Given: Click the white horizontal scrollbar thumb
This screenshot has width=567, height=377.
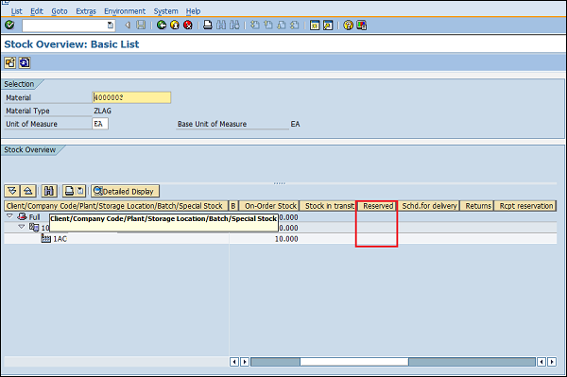Looking at the screenshot, I should coord(354,362).
